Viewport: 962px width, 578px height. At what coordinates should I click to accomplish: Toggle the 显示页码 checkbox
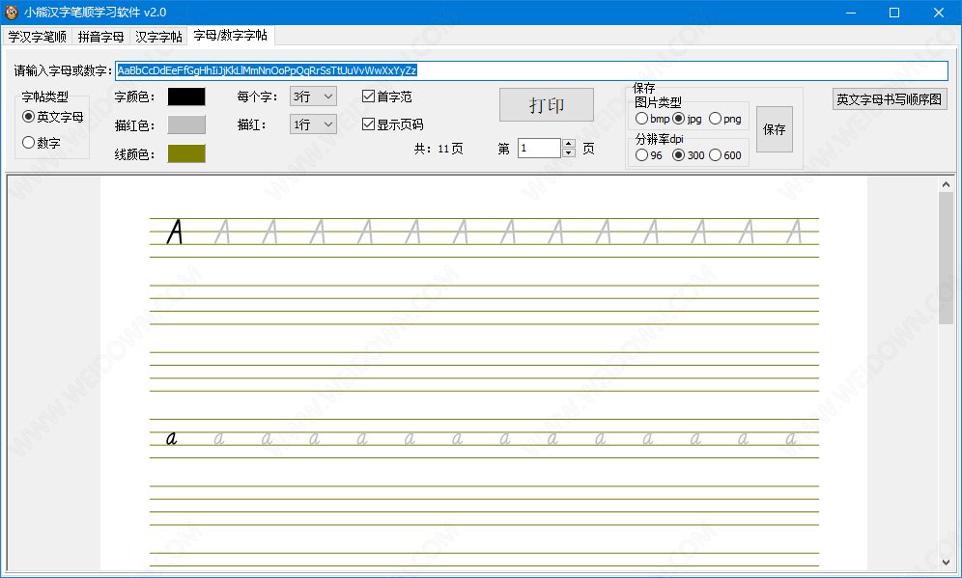(x=393, y=124)
